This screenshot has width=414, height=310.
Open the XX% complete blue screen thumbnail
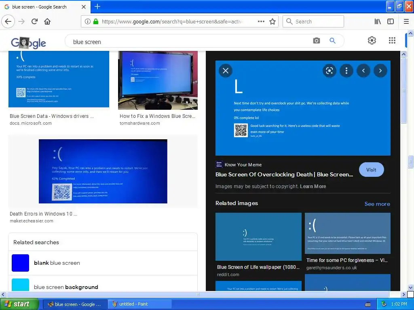point(59,79)
